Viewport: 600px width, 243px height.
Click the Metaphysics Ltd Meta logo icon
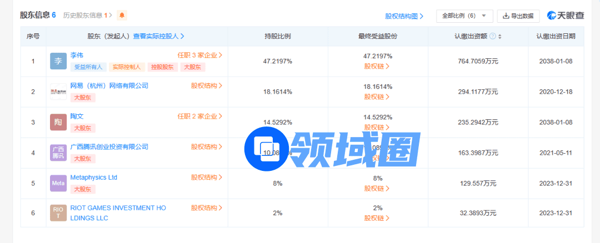pos(58,183)
